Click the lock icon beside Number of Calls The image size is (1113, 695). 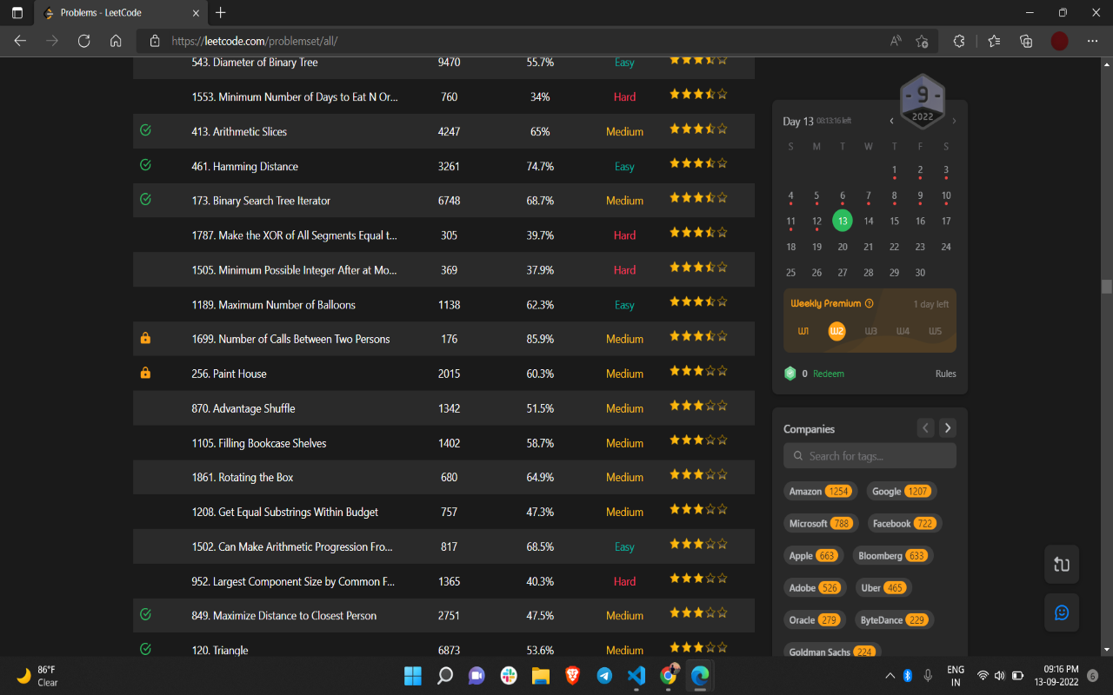[145, 338]
